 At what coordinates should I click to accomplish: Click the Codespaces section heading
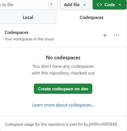(x=17, y=32)
